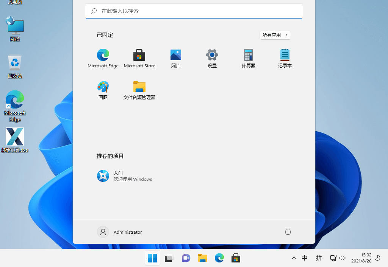Image resolution: width=388 pixels, height=267 pixels.
Task: Open the 入门 recommended item
Action: (x=124, y=176)
